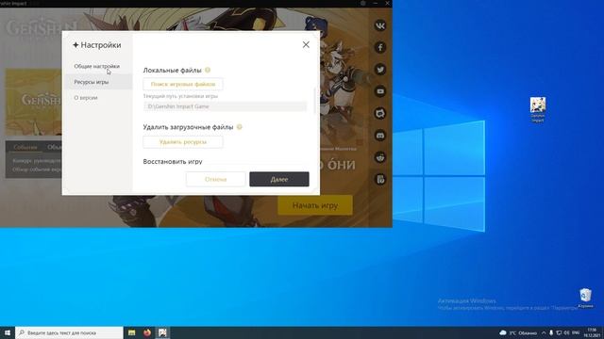The height and width of the screenshot is (339, 604).
Task: Click the Отмена button
Action: point(216,179)
